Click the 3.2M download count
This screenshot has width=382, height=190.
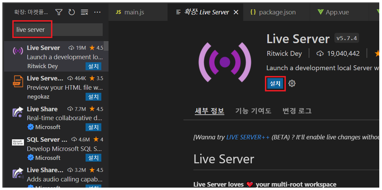point(77,170)
